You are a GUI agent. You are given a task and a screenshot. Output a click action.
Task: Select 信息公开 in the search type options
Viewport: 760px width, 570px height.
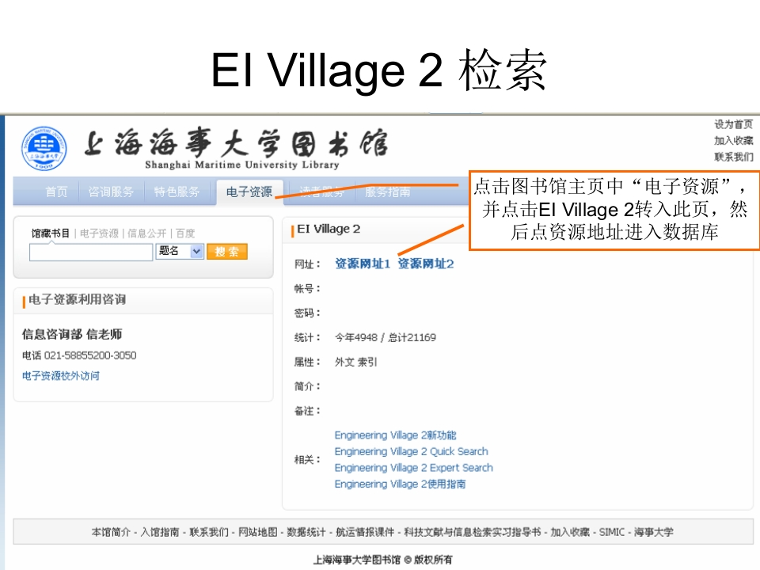[x=147, y=234]
